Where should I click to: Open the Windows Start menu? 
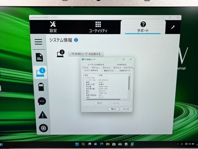pyautogui.click(x=77, y=144)
